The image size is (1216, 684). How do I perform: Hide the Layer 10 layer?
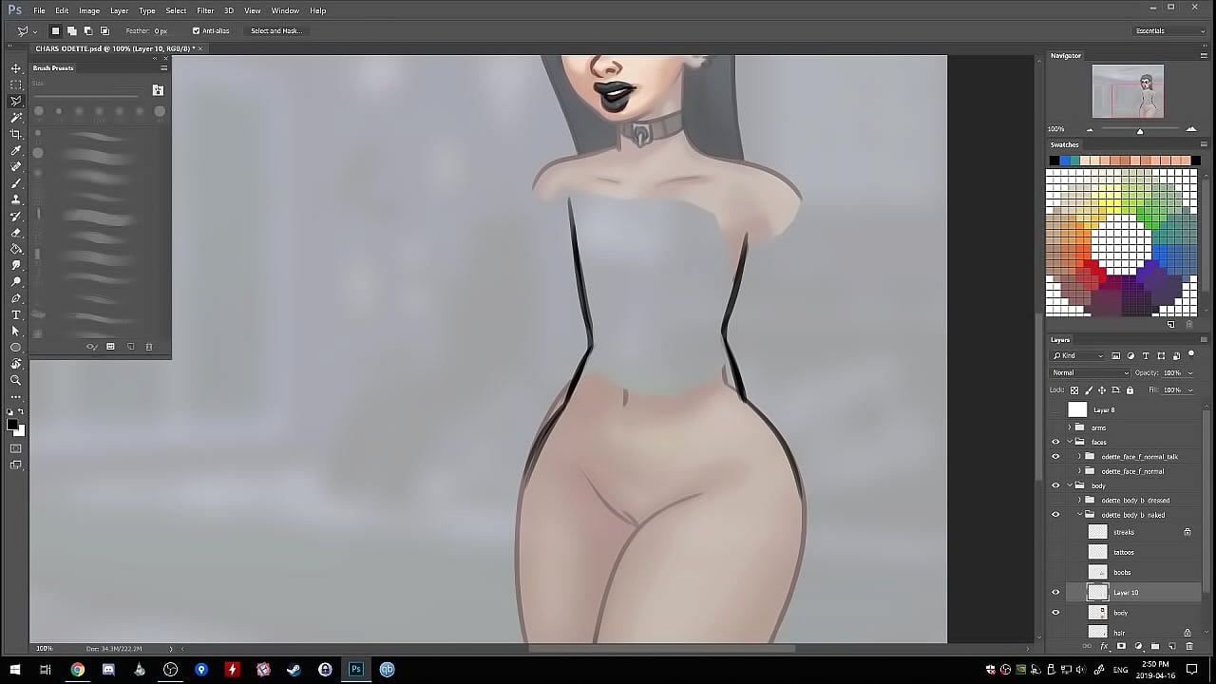pos(1055,592)
